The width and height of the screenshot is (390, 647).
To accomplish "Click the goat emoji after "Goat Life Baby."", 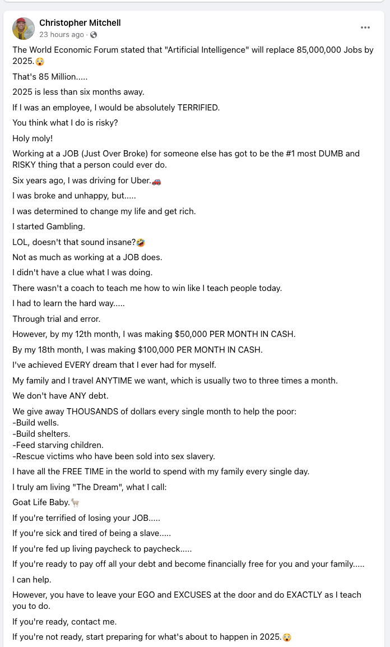I will tap(75, 502).
